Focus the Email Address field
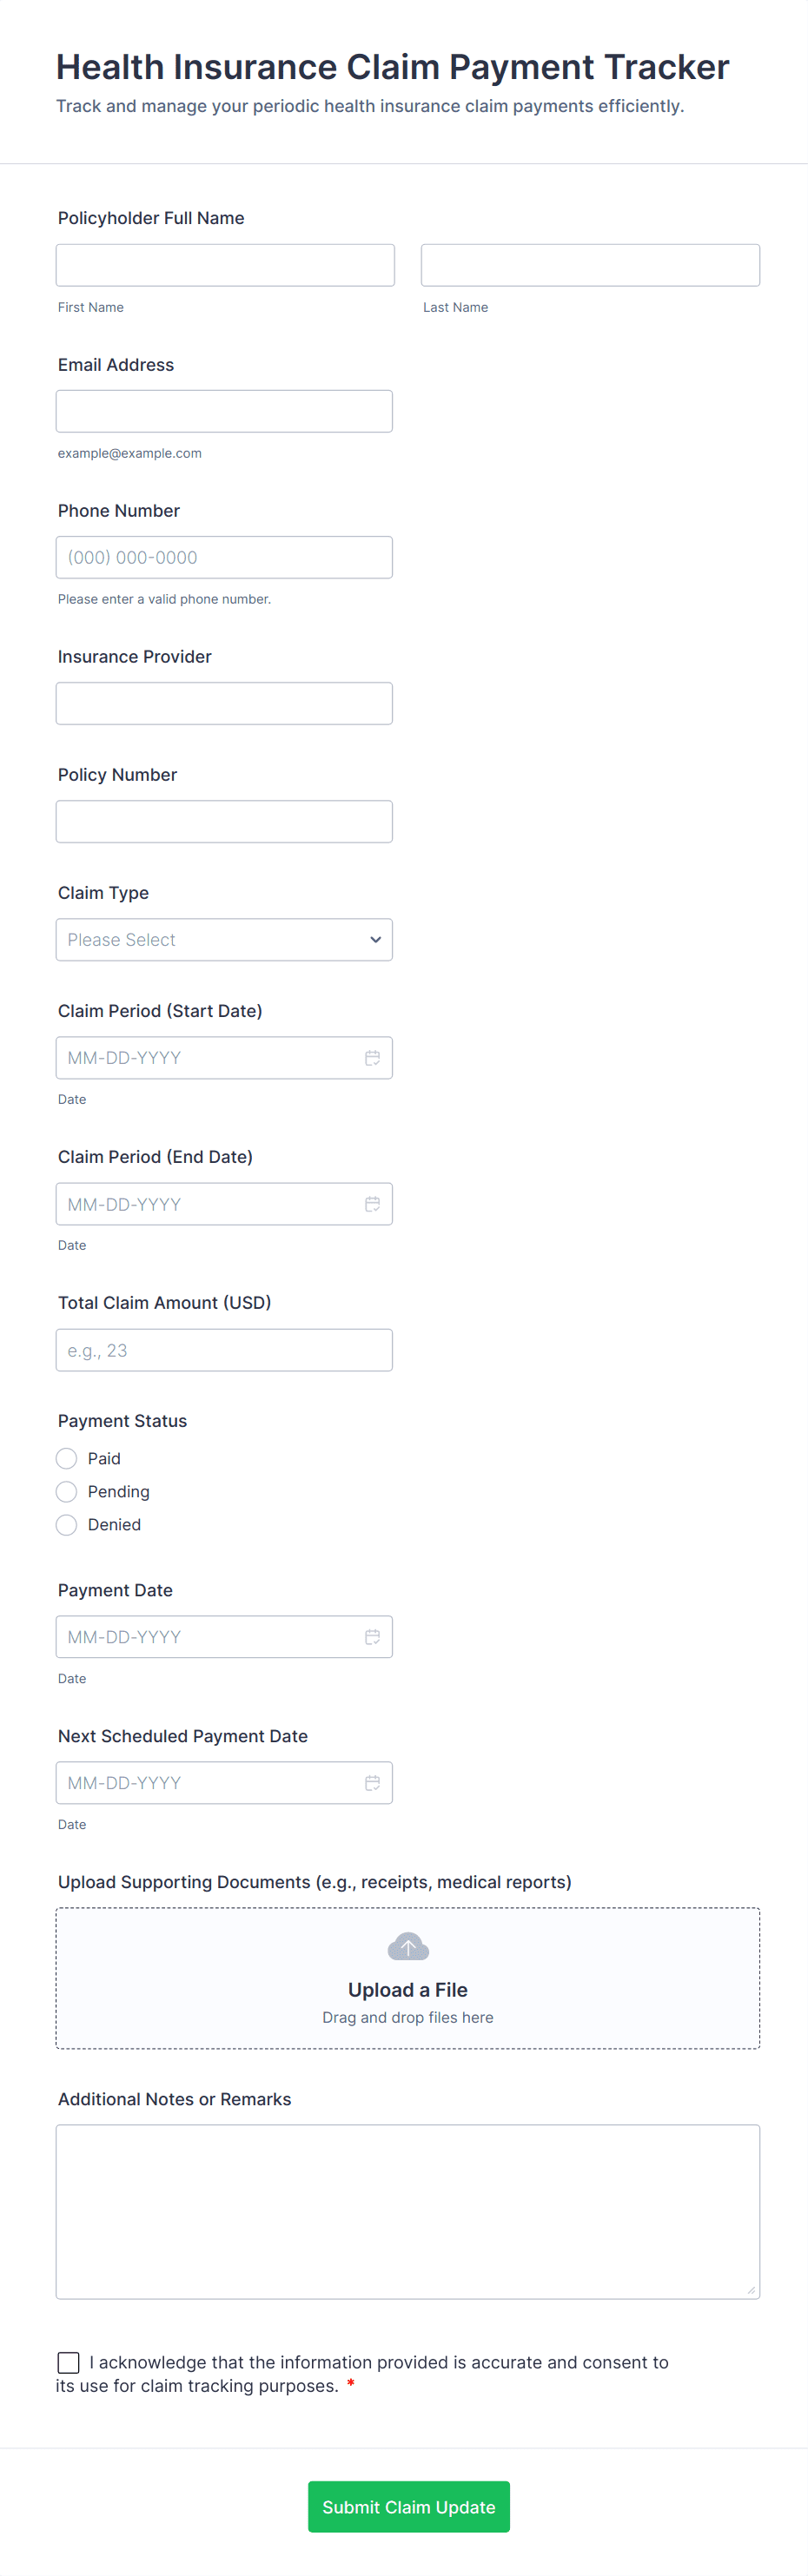 click(224, 411)
